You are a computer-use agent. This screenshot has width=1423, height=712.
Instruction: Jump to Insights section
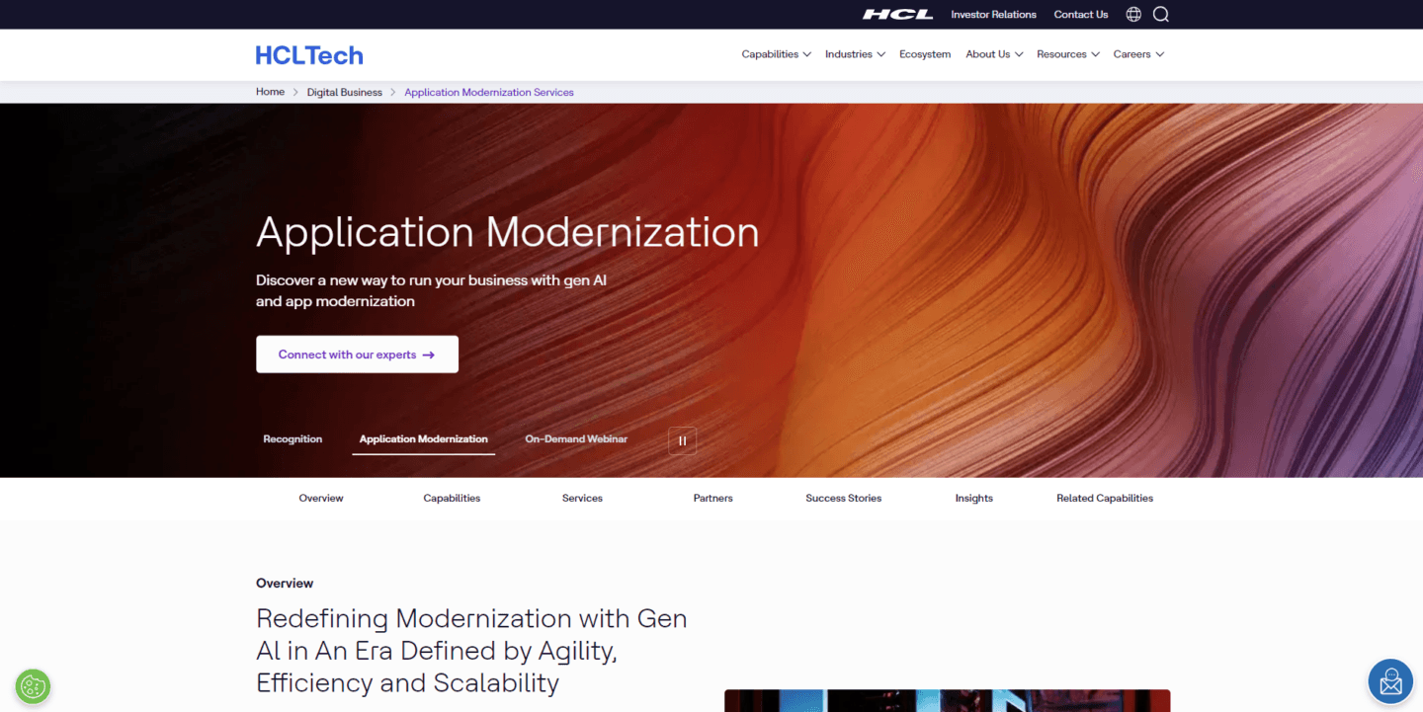(973, 498)
